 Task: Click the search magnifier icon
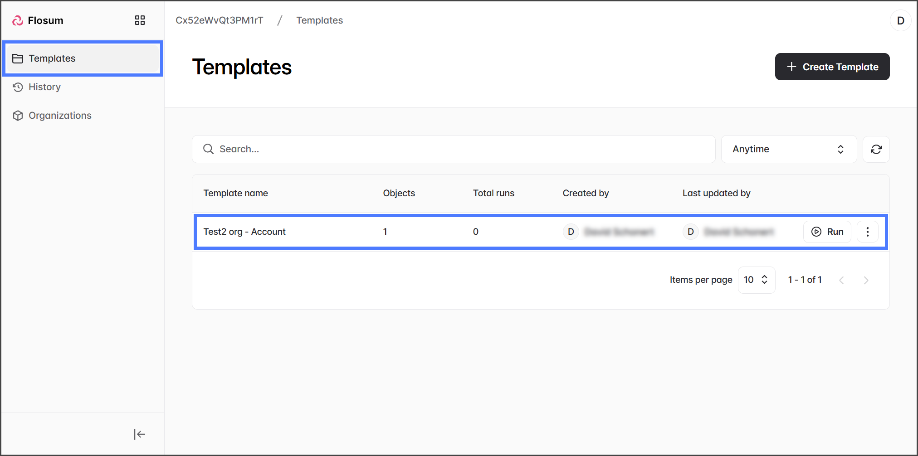tap(208, 149)
